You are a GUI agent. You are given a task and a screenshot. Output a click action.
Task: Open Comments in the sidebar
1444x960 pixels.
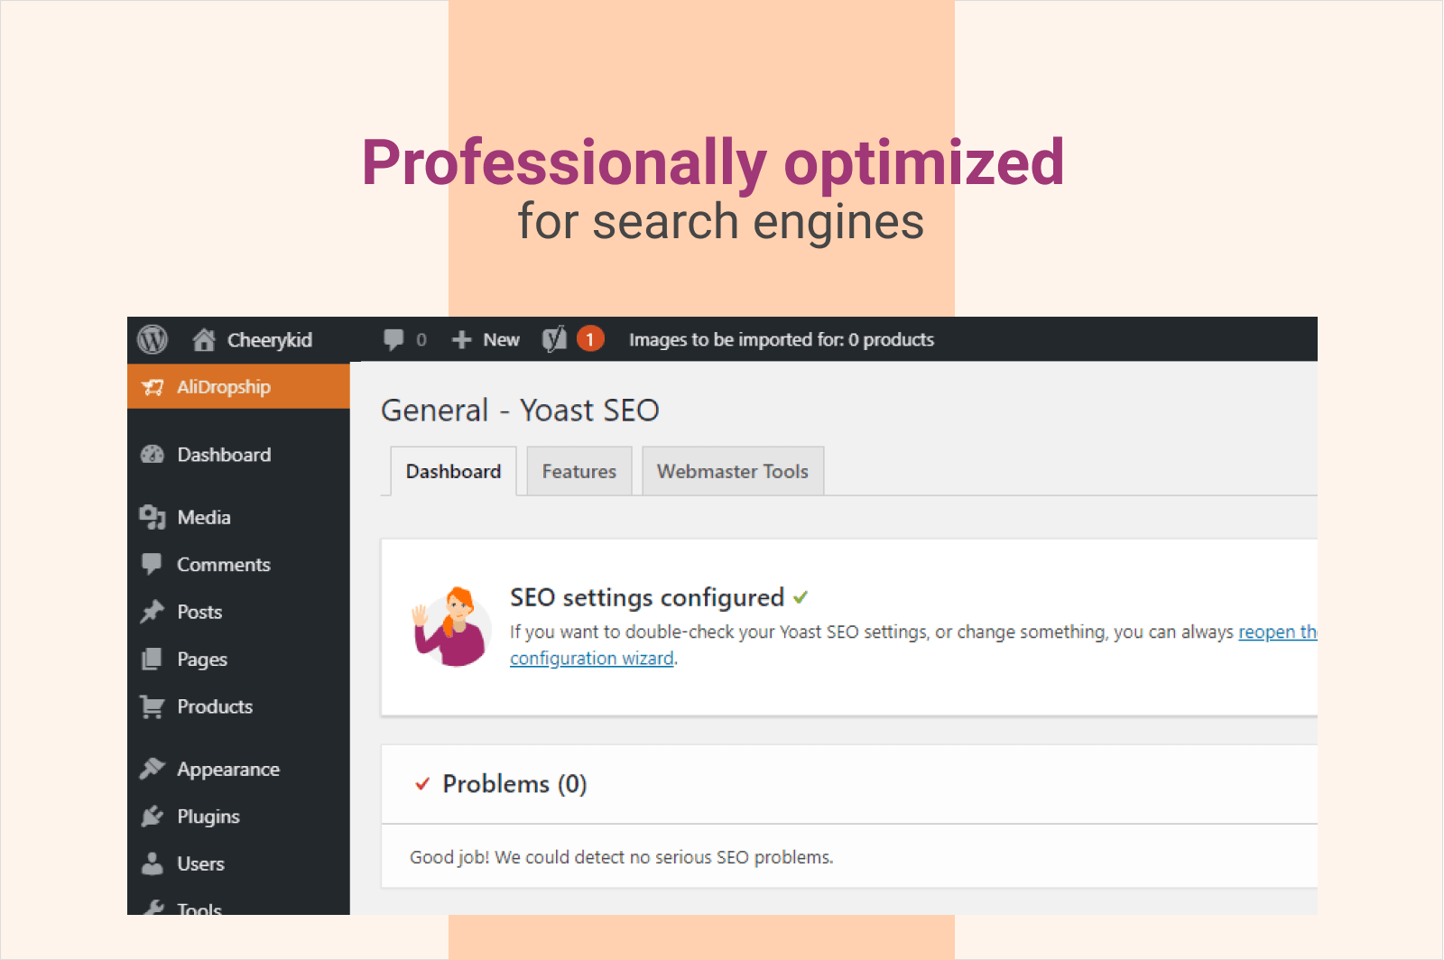223,565
